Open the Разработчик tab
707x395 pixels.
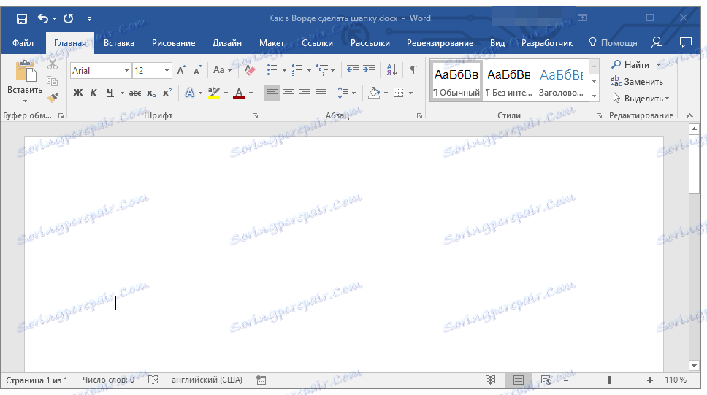pos(547,43)
